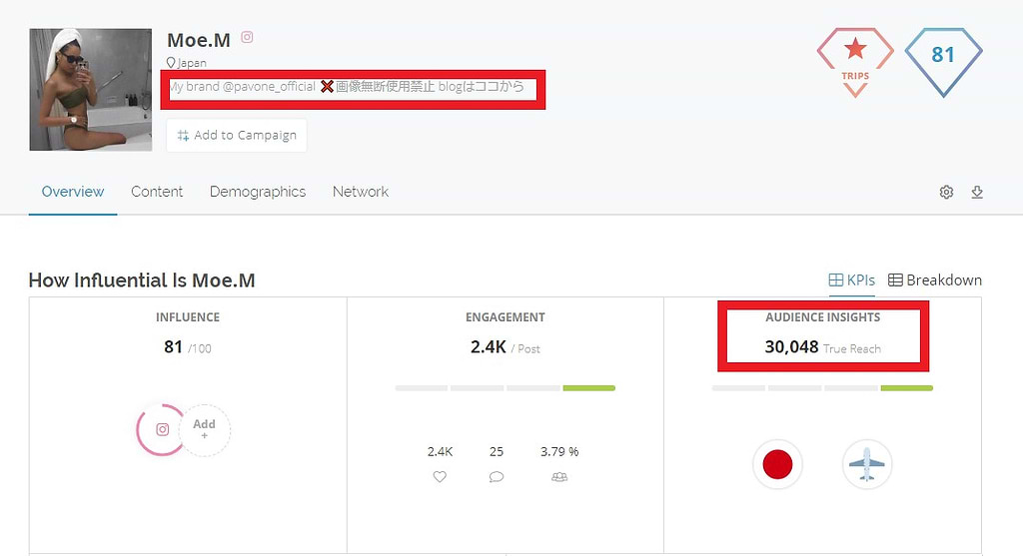Click the Japan flag circle icon
This screenshot has height=556, width=1023.
777,465
